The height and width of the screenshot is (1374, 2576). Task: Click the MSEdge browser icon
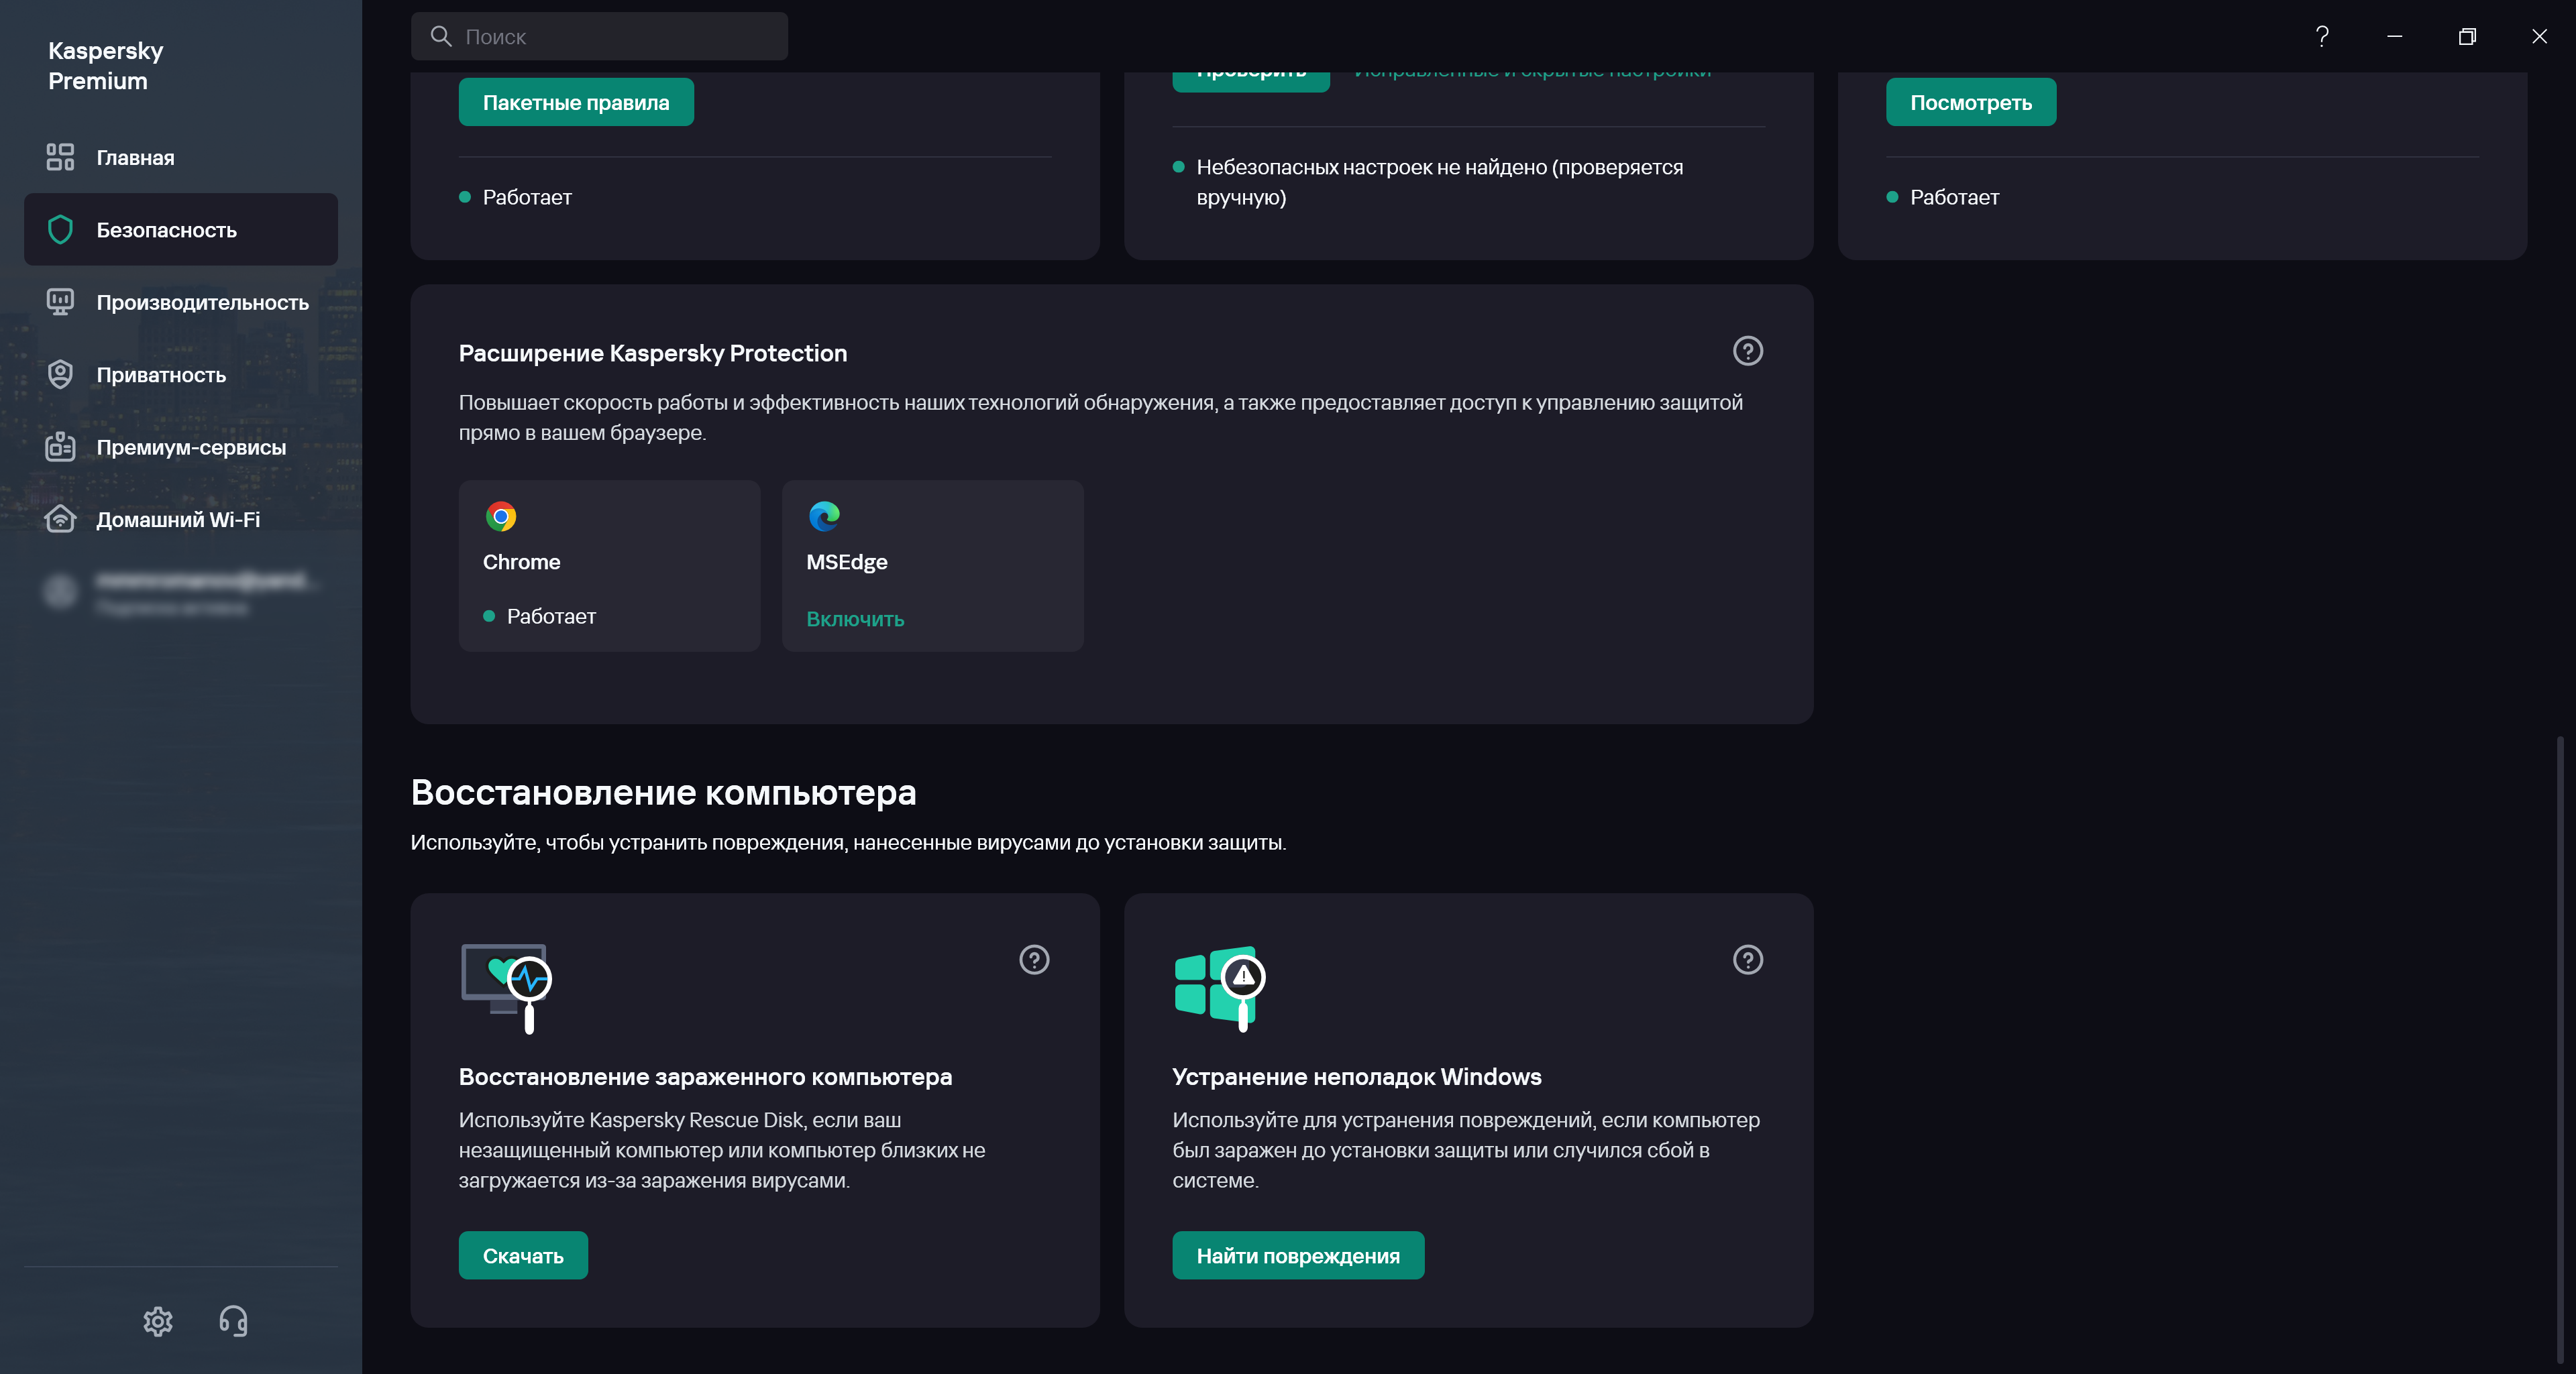824,516
